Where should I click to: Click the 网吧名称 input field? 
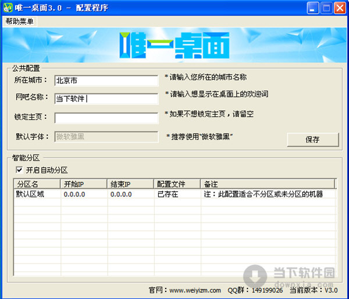click(x=106, y=99)
